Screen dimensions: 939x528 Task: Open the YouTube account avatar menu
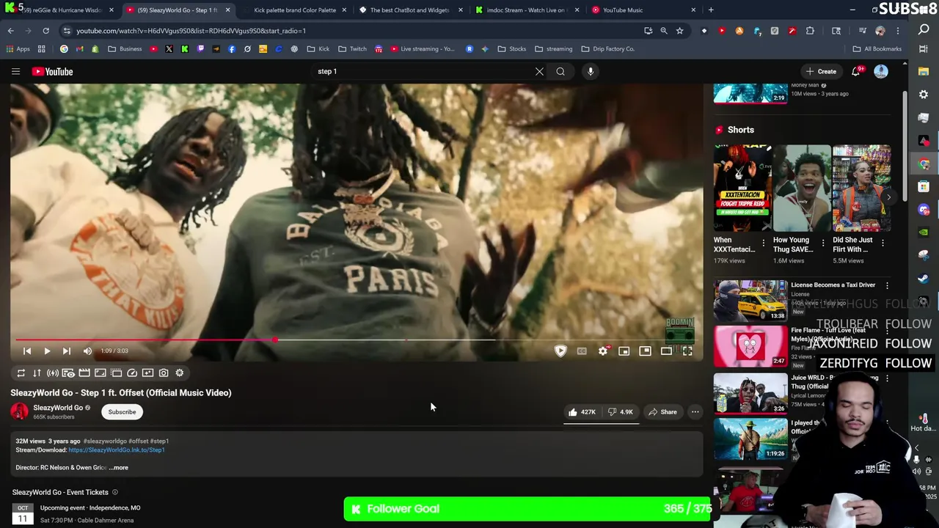pos(880,71)
